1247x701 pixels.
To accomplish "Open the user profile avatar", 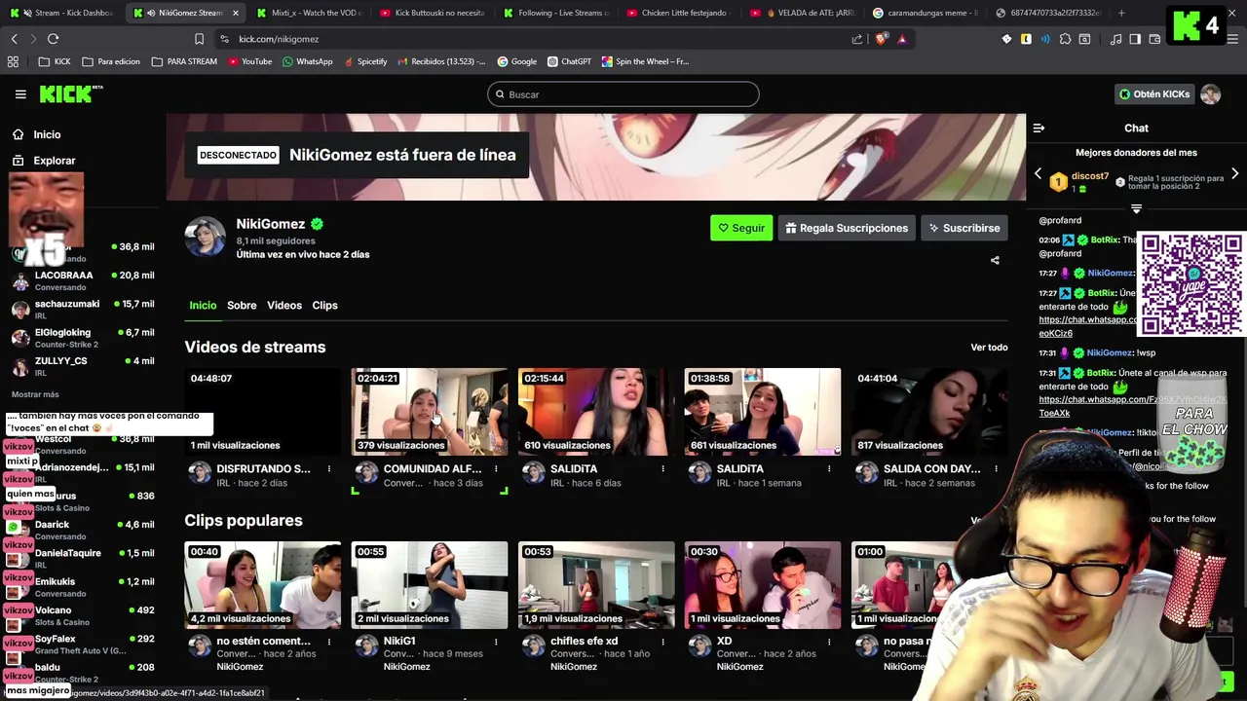I will [x=1210, y=94].
